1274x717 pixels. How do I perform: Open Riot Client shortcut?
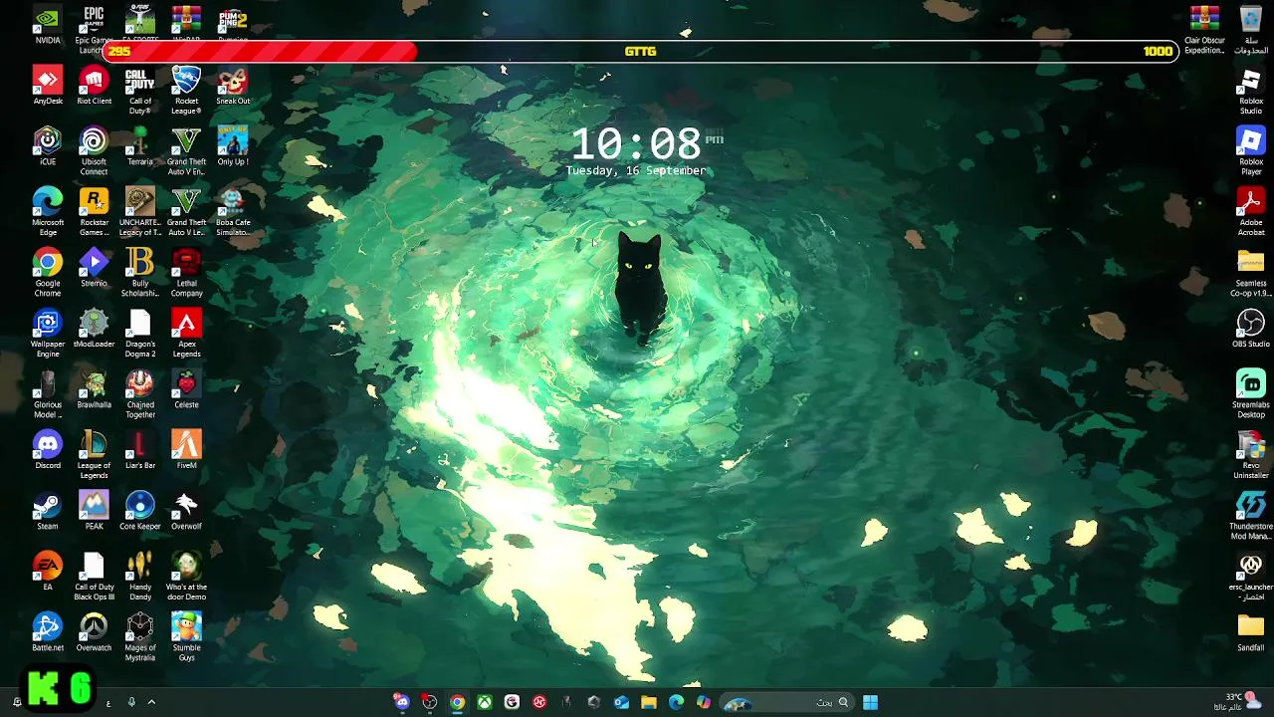(94, 86)
